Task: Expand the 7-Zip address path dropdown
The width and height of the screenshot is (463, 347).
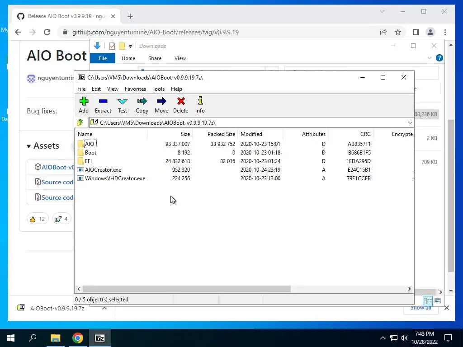Action: click(410, 123)
